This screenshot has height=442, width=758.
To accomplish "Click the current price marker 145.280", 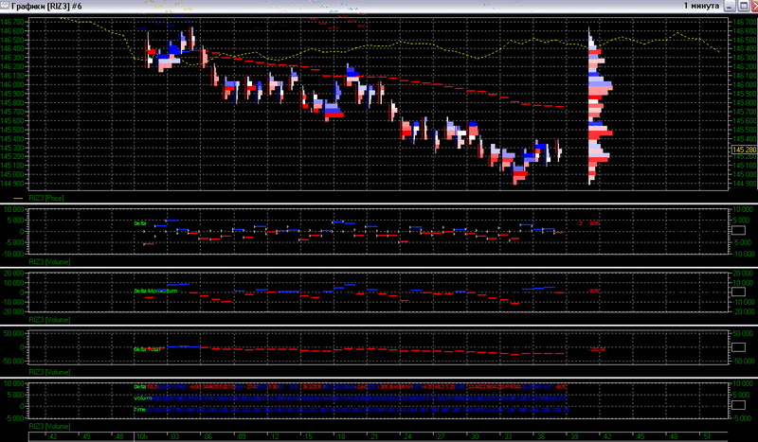I will (x=740, y=150).
